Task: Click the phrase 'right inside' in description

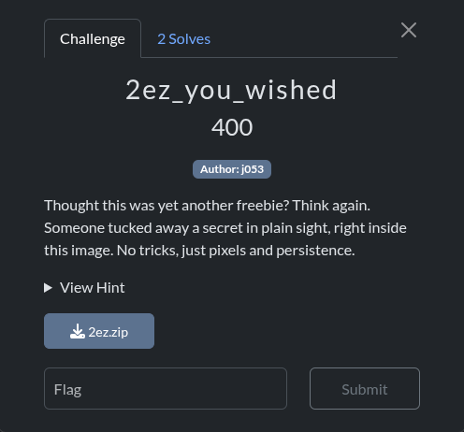Action: click(x=370, y=228)
